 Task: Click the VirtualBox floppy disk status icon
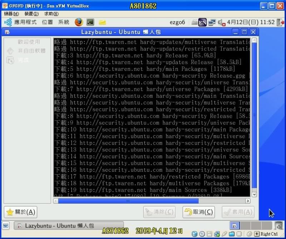(x=209, y=234)
